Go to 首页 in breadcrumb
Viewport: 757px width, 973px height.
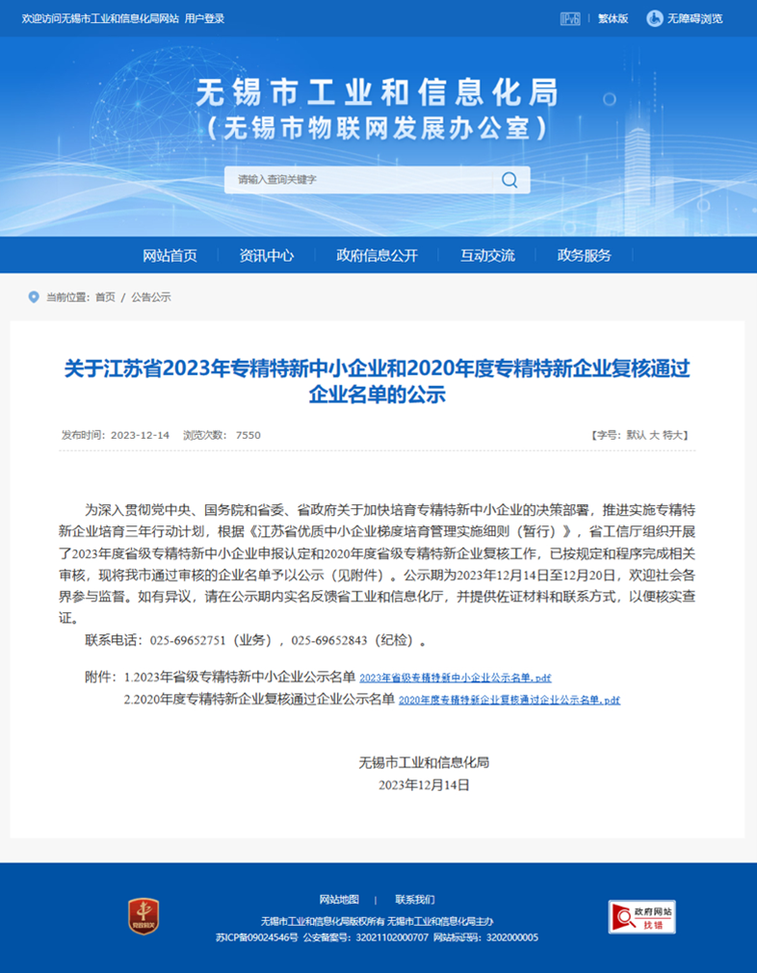click(x=105, y=297)
